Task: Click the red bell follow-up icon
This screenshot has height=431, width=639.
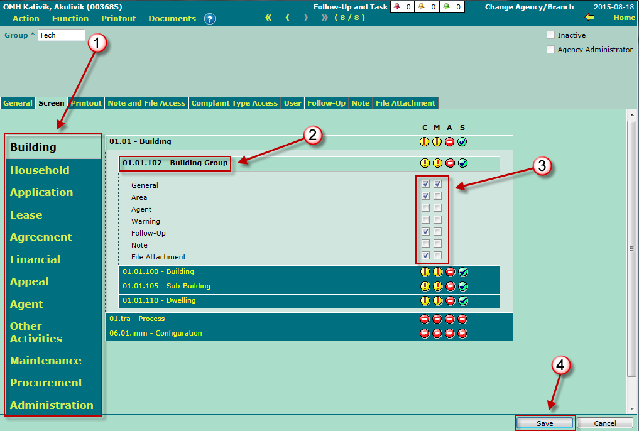Action: (x=397, y=7)
